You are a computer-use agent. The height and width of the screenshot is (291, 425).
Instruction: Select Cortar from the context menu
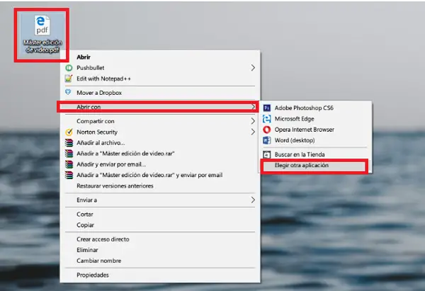click(x=86, y=214)
